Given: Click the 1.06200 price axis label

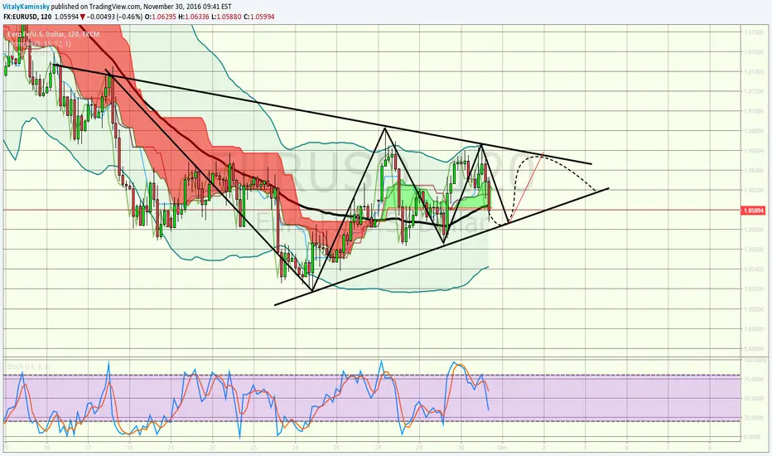Looking at the screenshot, I should pyautogui.click(x=754, y=191).
